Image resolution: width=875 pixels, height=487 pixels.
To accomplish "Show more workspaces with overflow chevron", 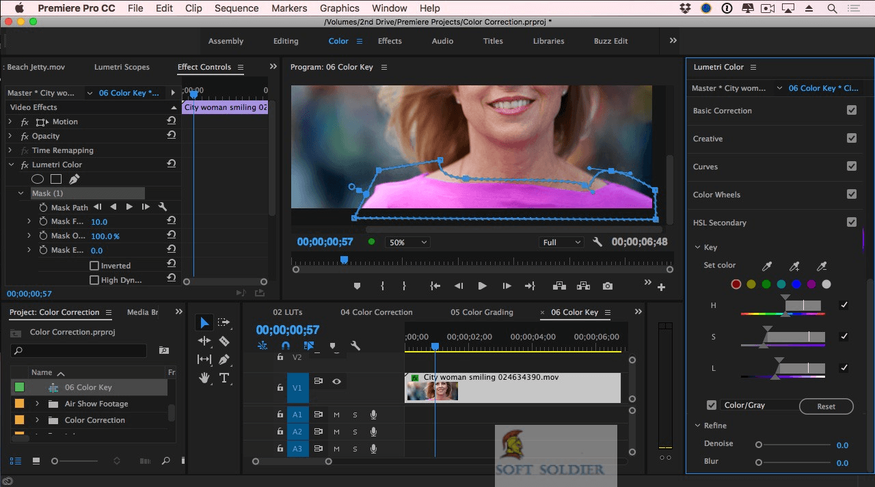I will click(673, 41).
